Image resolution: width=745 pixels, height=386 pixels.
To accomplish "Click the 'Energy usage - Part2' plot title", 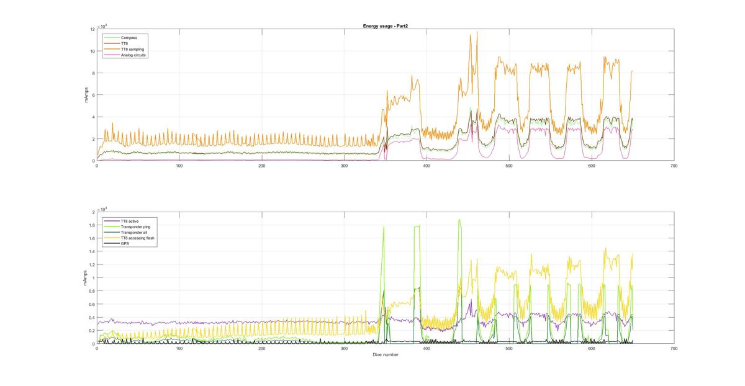I will (385, 26).
